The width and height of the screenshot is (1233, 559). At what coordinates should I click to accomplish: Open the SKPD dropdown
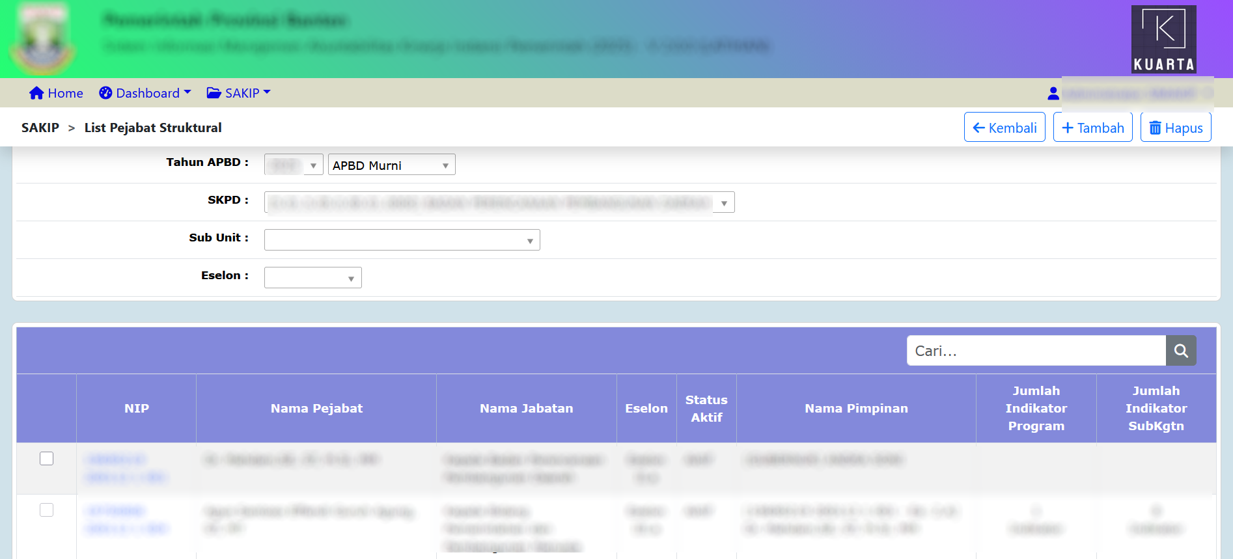pyautogui.click(x=499, y=202)
